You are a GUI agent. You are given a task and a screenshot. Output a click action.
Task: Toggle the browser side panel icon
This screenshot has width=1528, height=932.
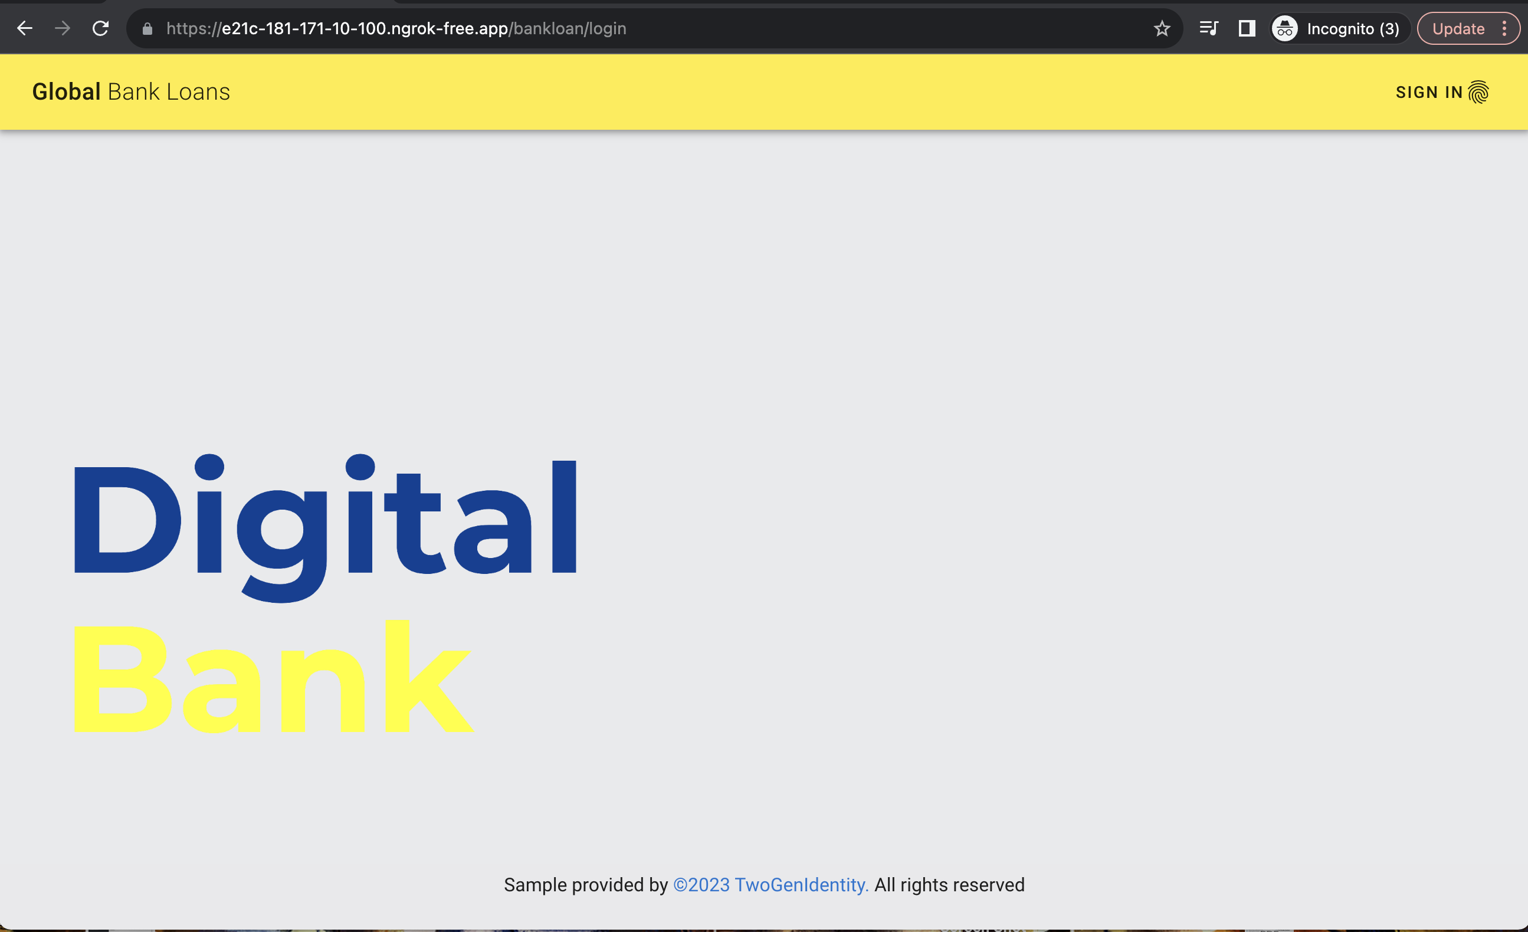[x=1247, y=28]
